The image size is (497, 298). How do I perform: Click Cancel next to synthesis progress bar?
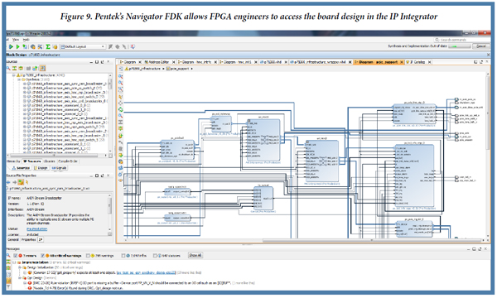480,46
